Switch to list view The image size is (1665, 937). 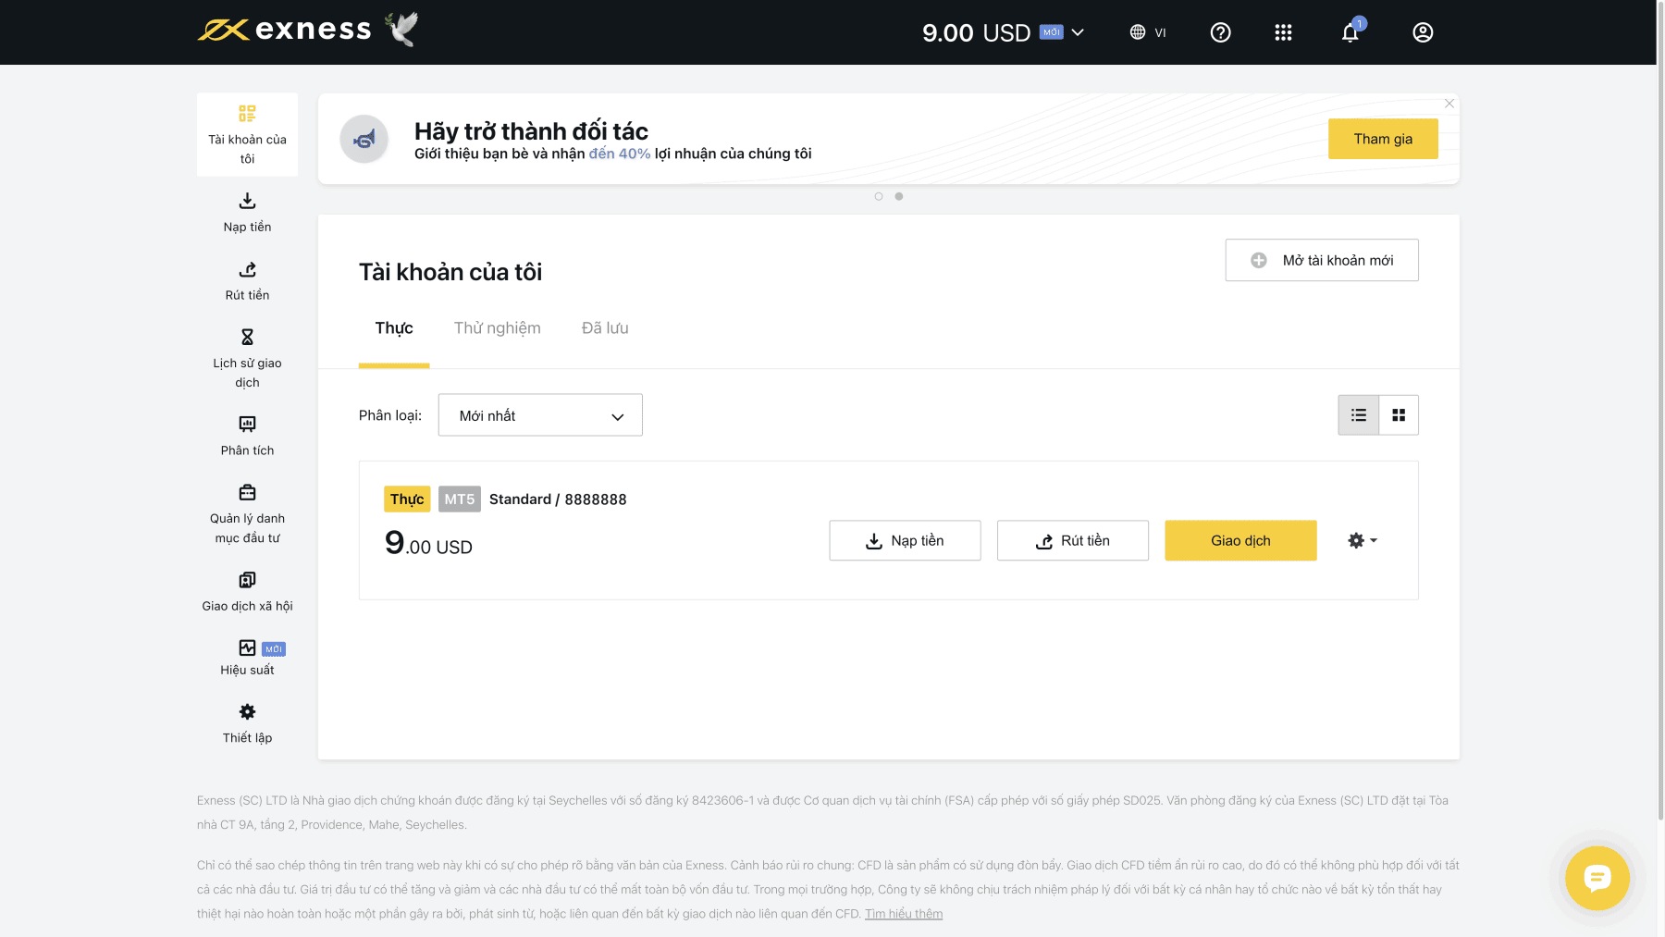click(1359, 415)
